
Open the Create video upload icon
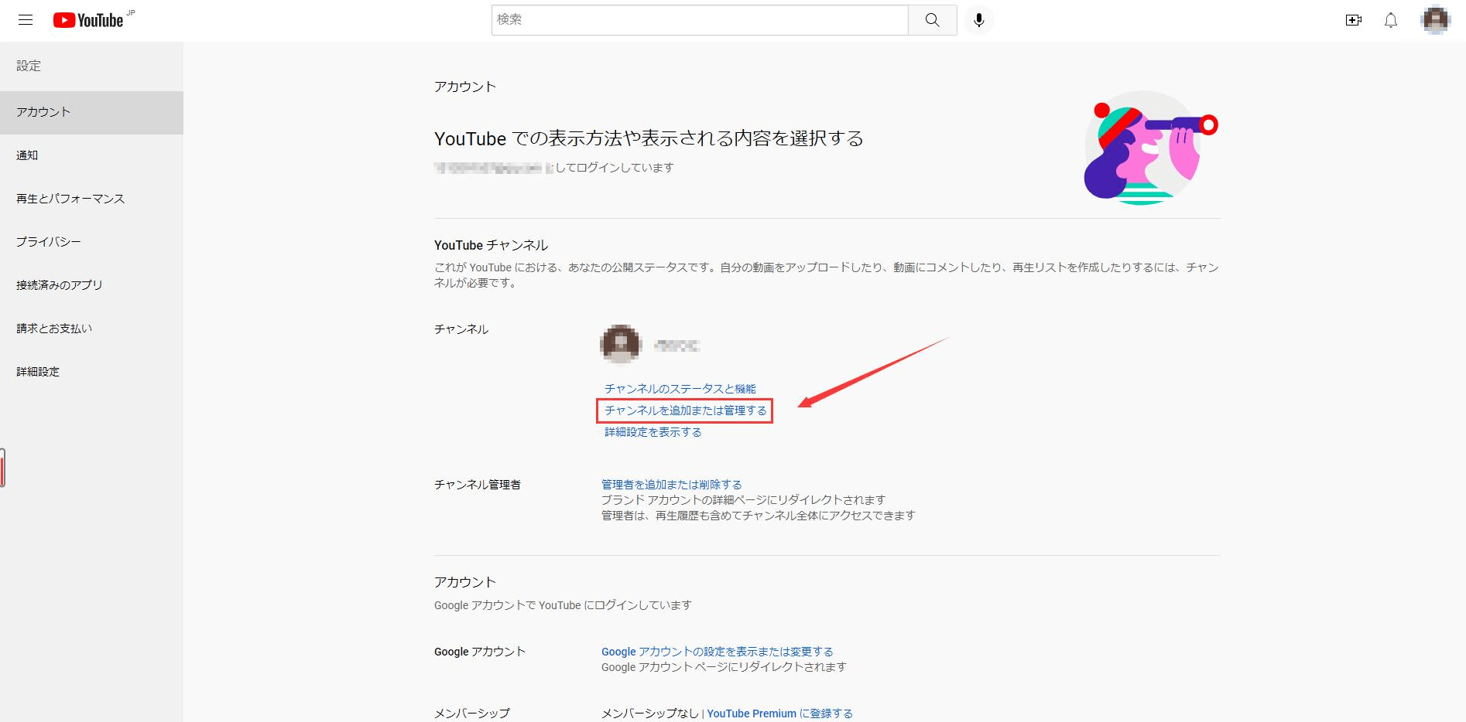(1354, 20)
